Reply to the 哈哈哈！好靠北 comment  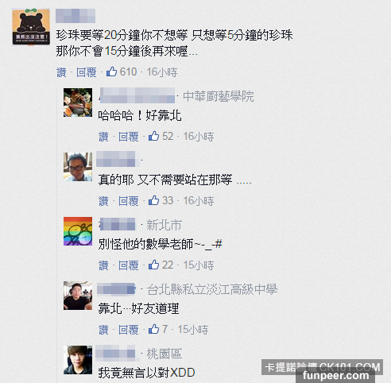[129, 137]
